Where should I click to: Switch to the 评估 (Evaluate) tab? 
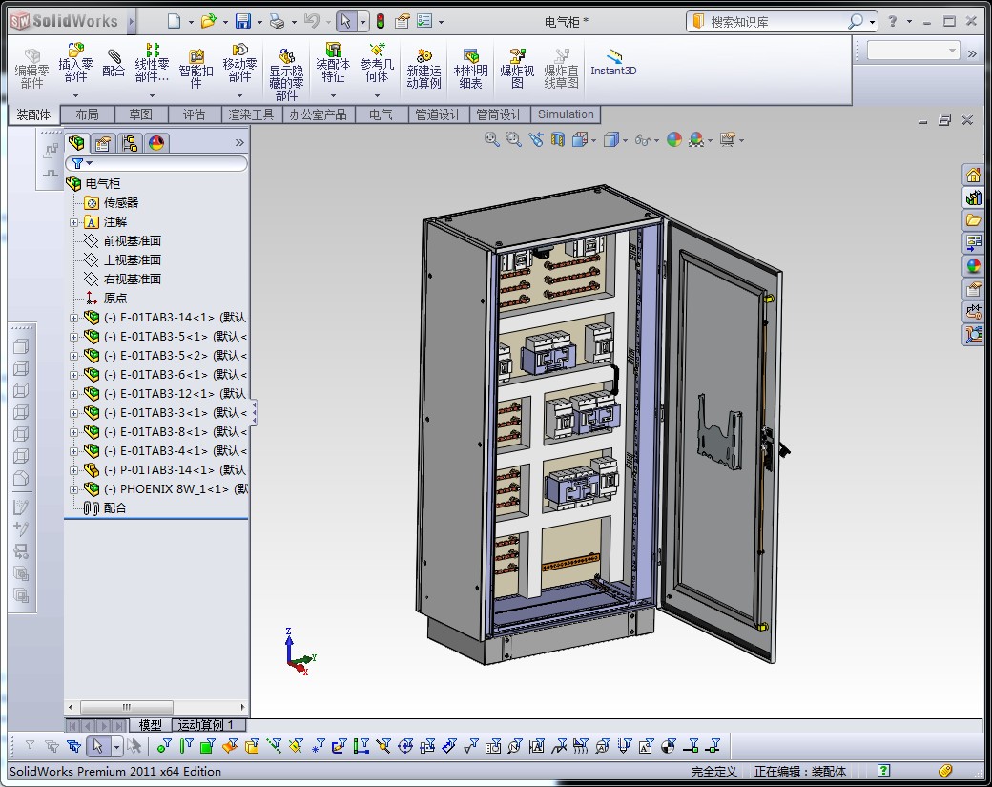coord(195,114)
